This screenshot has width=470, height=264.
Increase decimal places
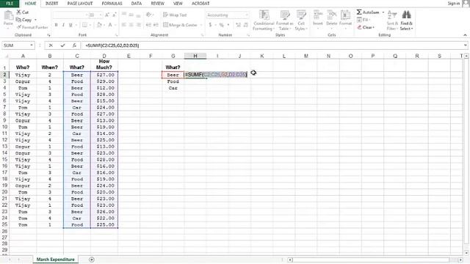238,25
